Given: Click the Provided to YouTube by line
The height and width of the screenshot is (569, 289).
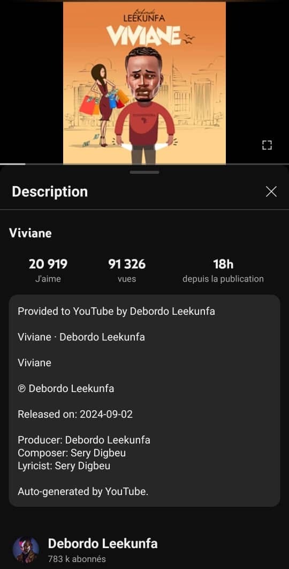Looking at the screenshot, I should pyautogui.click(x=116, y=312).
